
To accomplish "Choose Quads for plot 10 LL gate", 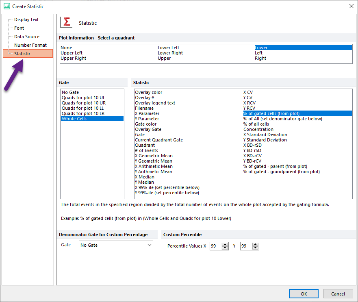I will pyautogui.click(x=82, y=108).
